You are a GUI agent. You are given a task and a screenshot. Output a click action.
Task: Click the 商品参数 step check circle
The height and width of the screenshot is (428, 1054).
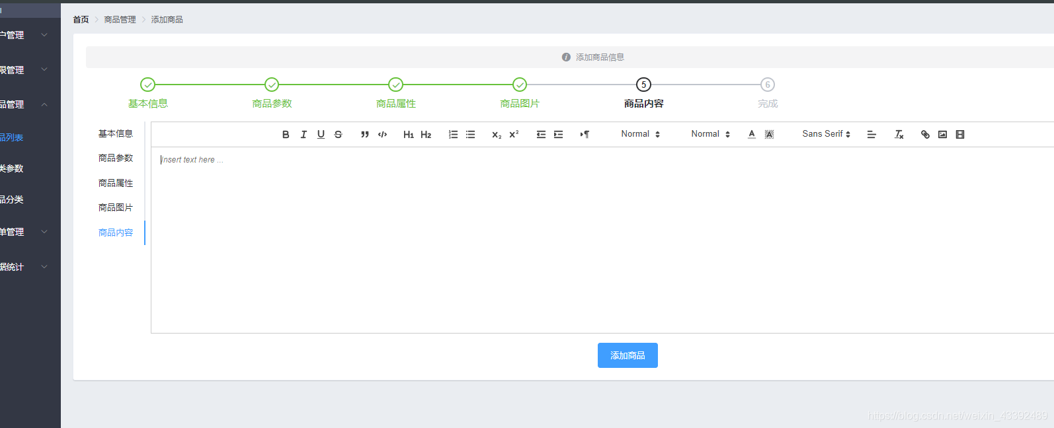click(272, 85)
